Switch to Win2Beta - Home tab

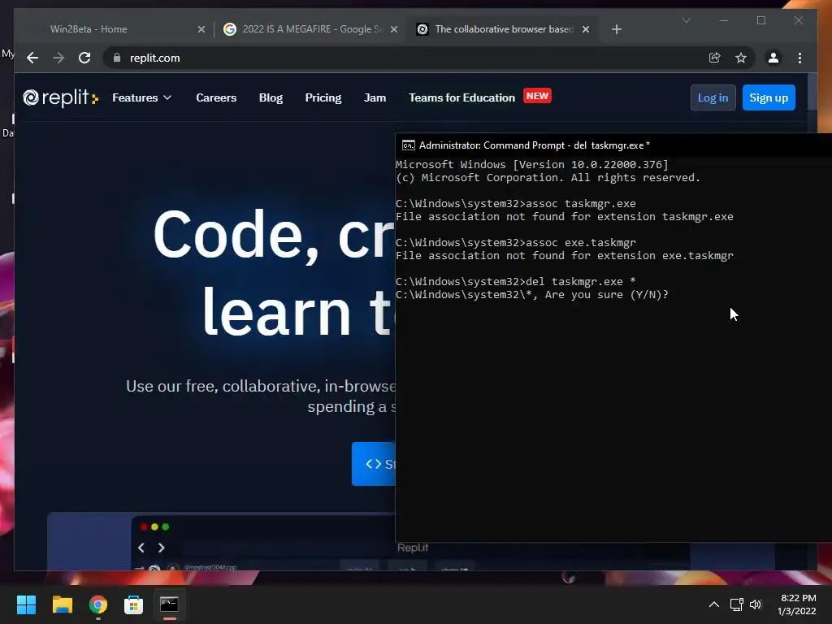115,29
